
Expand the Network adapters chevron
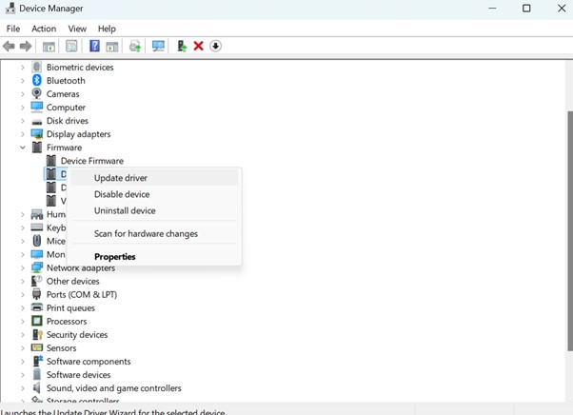pyautogui.click(x=22, y=268)
